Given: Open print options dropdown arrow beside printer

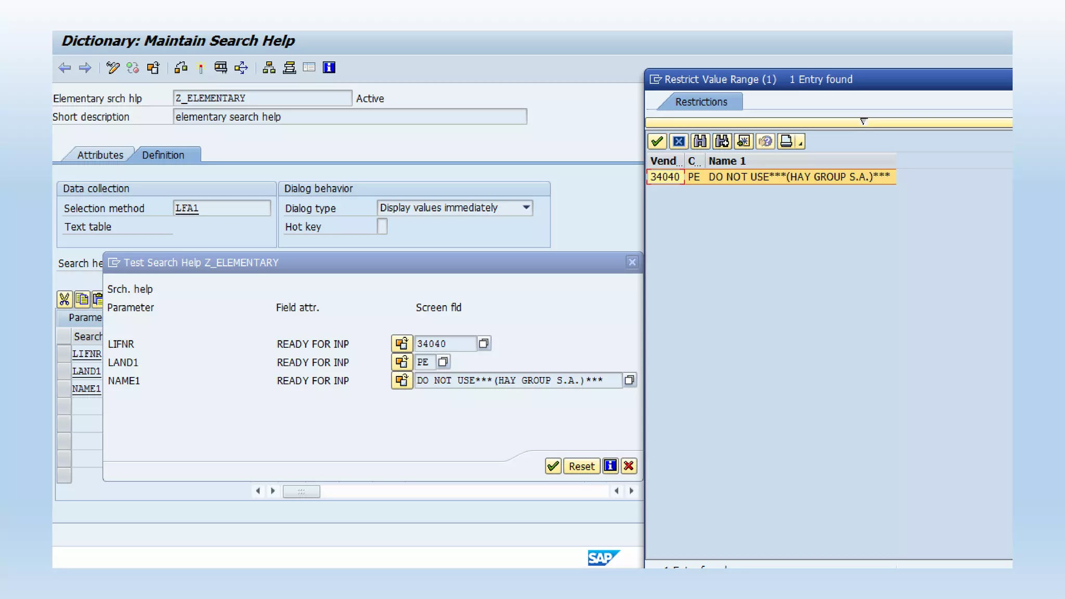Looking at the screenshot, I should pos(801,144).
